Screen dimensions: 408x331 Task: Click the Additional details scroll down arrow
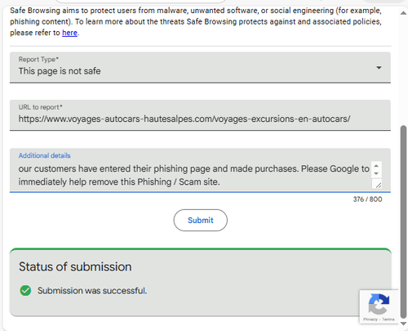coord(376,173)
